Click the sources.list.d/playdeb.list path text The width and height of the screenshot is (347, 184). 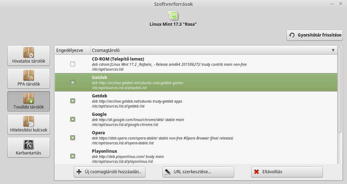click(119, 88)
